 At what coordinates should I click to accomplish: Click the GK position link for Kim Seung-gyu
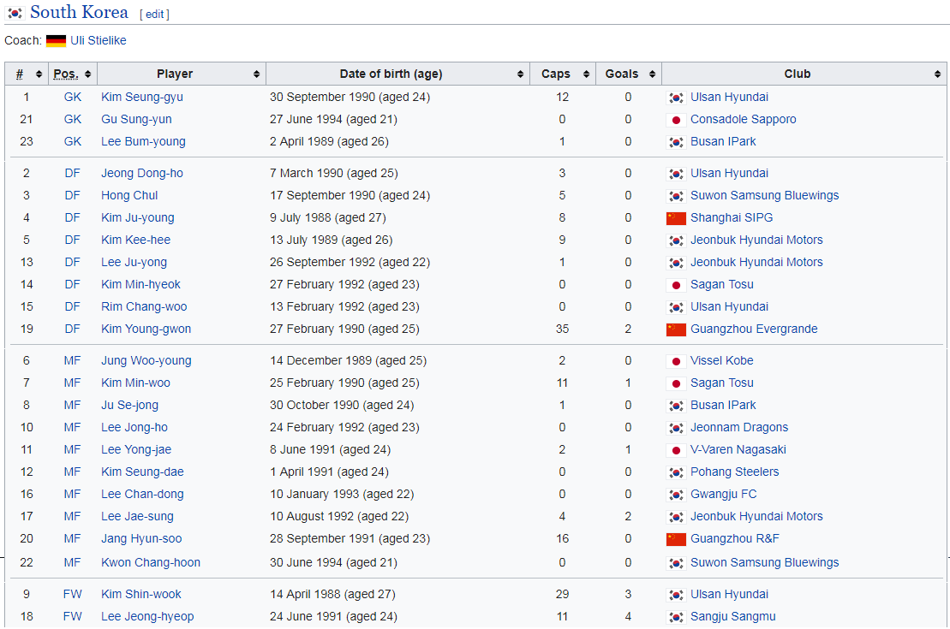(x=73, y=97)
